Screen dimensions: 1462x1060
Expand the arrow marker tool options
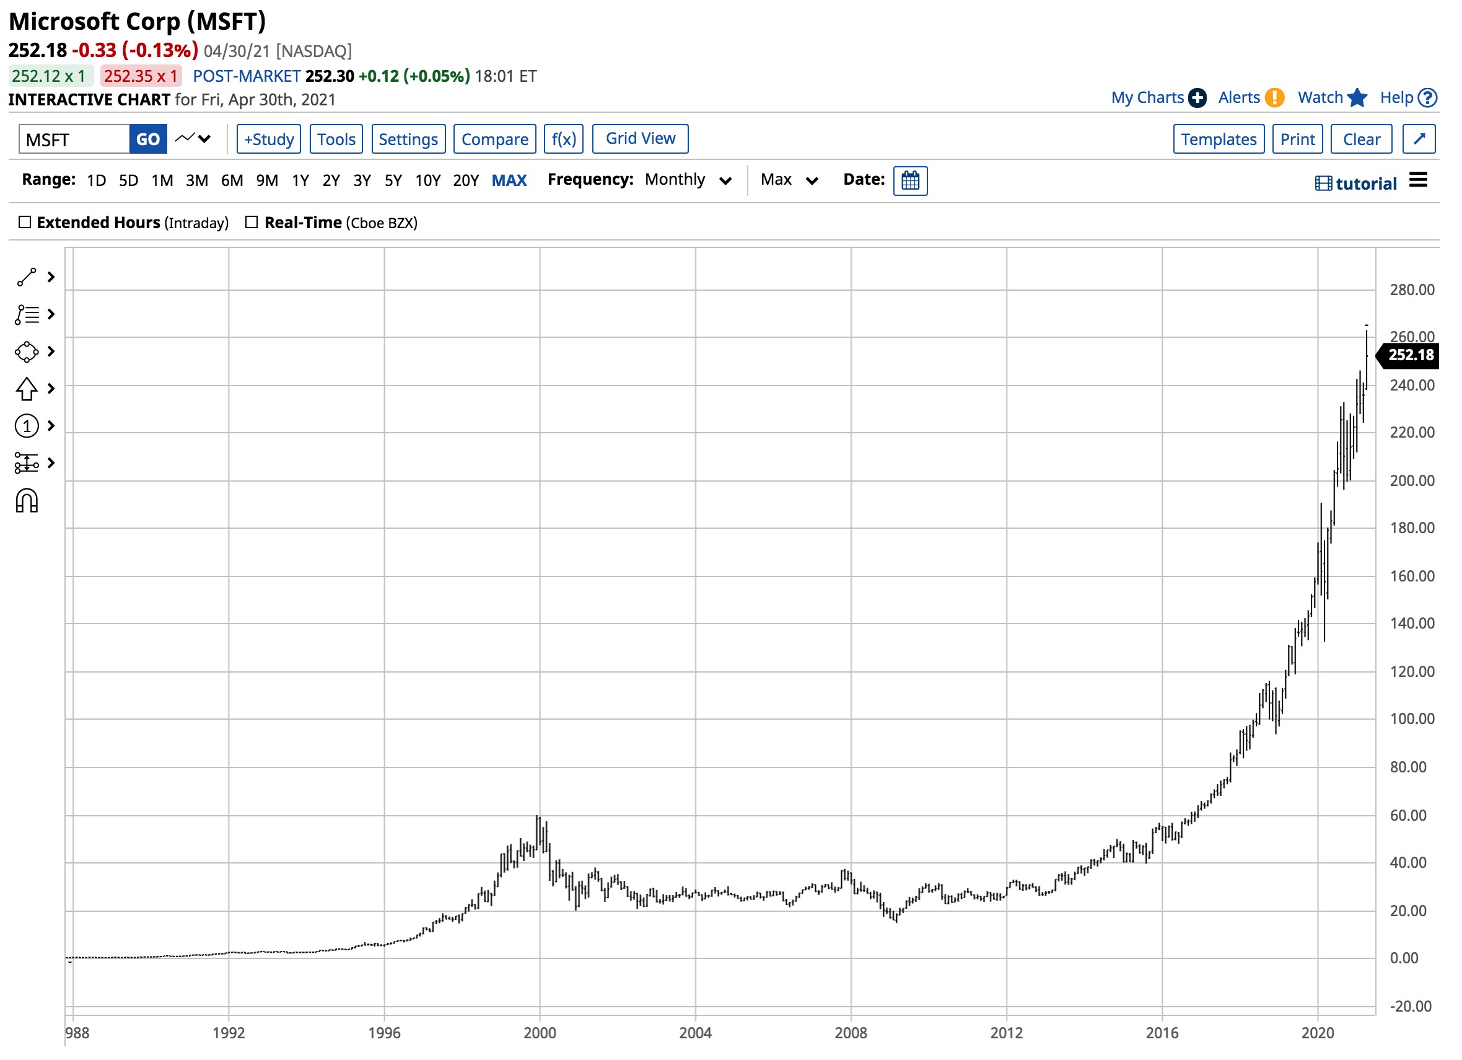[x=51, y=390]
